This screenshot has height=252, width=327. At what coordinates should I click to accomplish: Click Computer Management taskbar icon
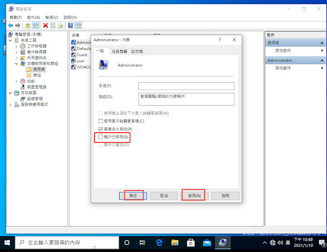(x=223, y=243)
